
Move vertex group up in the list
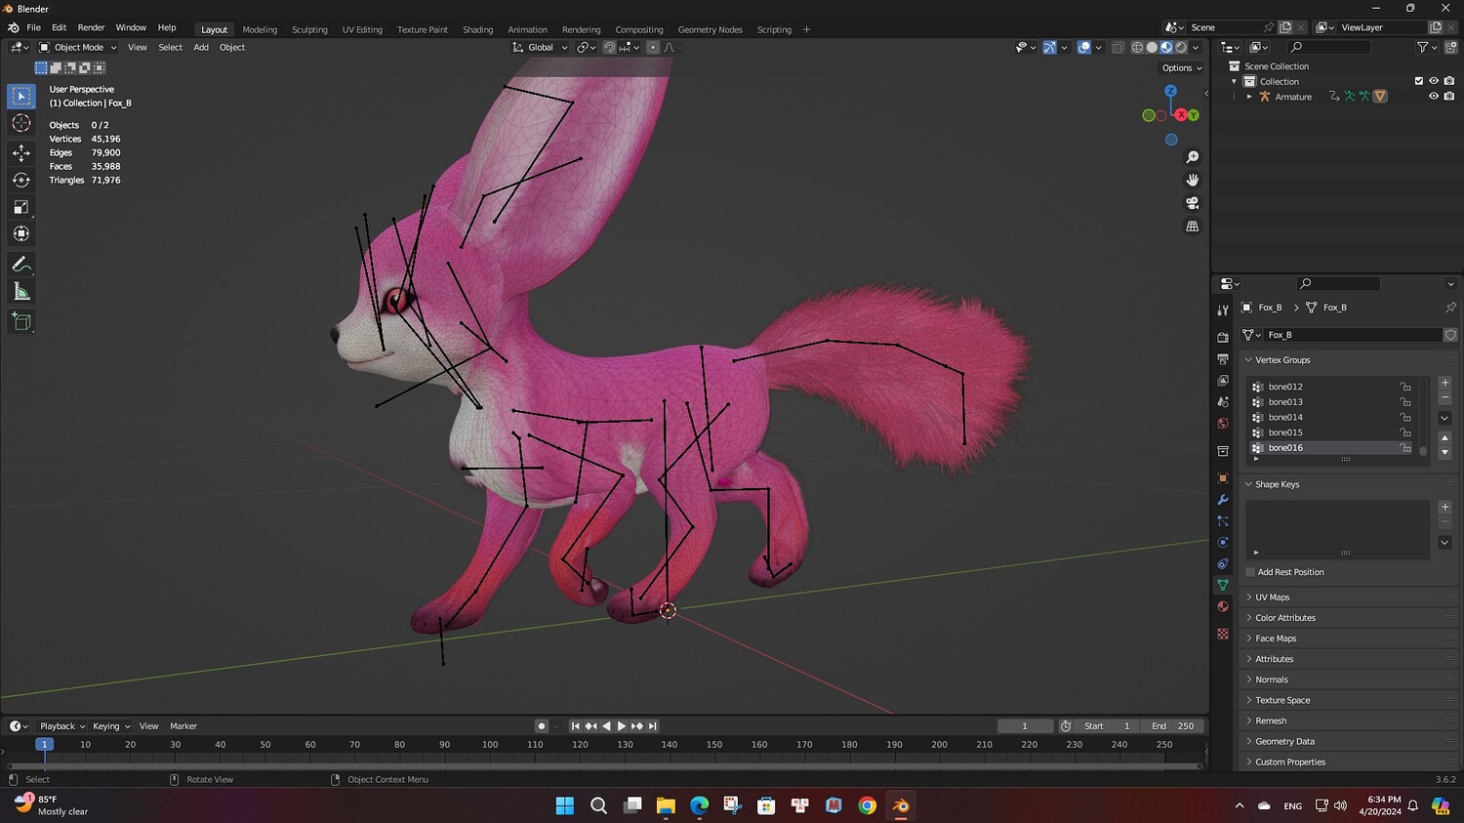point(1444,437)
